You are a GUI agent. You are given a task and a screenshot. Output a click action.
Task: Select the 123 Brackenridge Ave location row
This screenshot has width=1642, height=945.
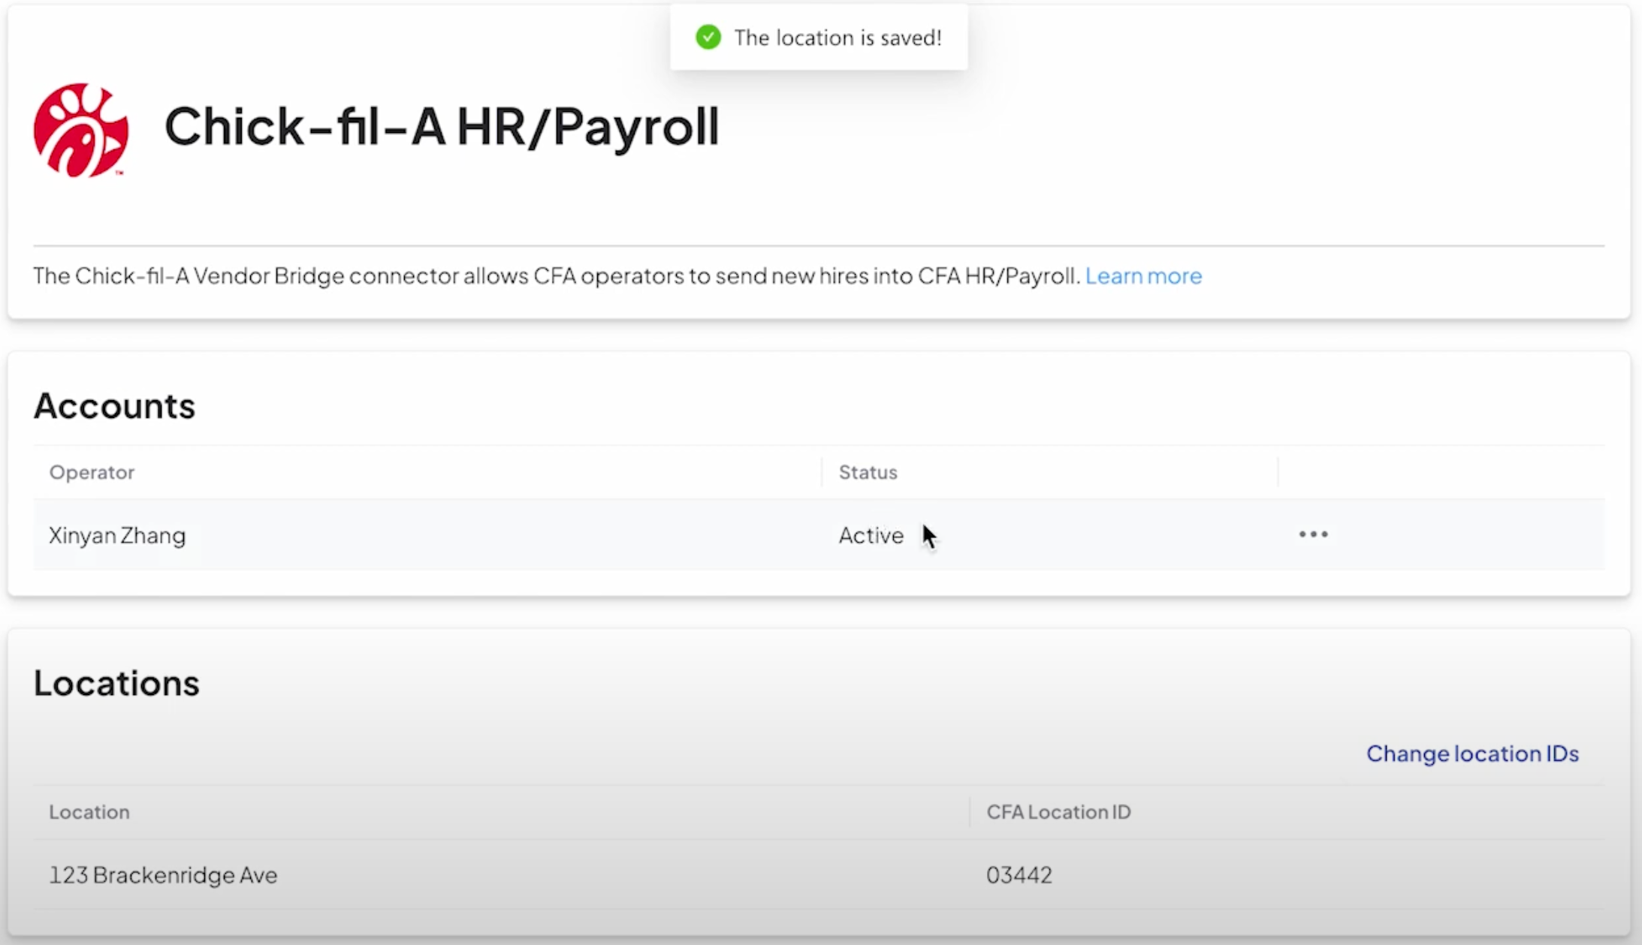point(163,874)
